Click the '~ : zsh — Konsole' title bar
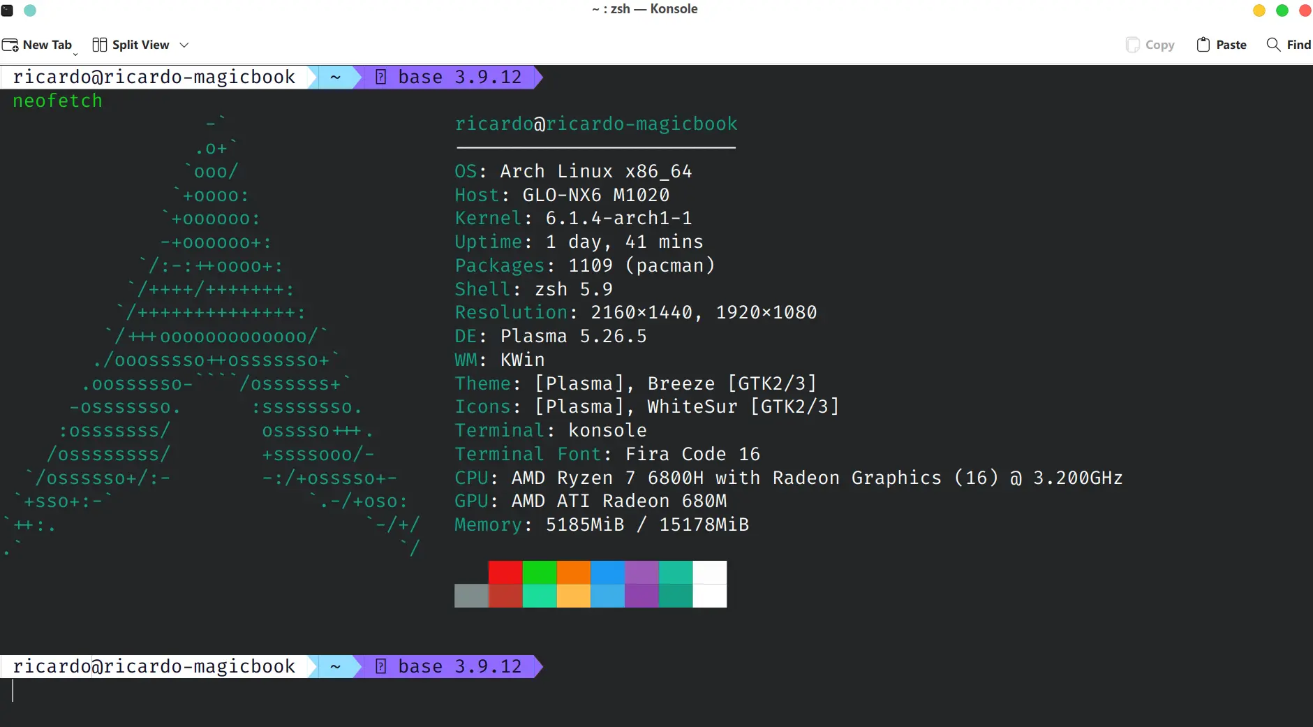 pos(644,9)
